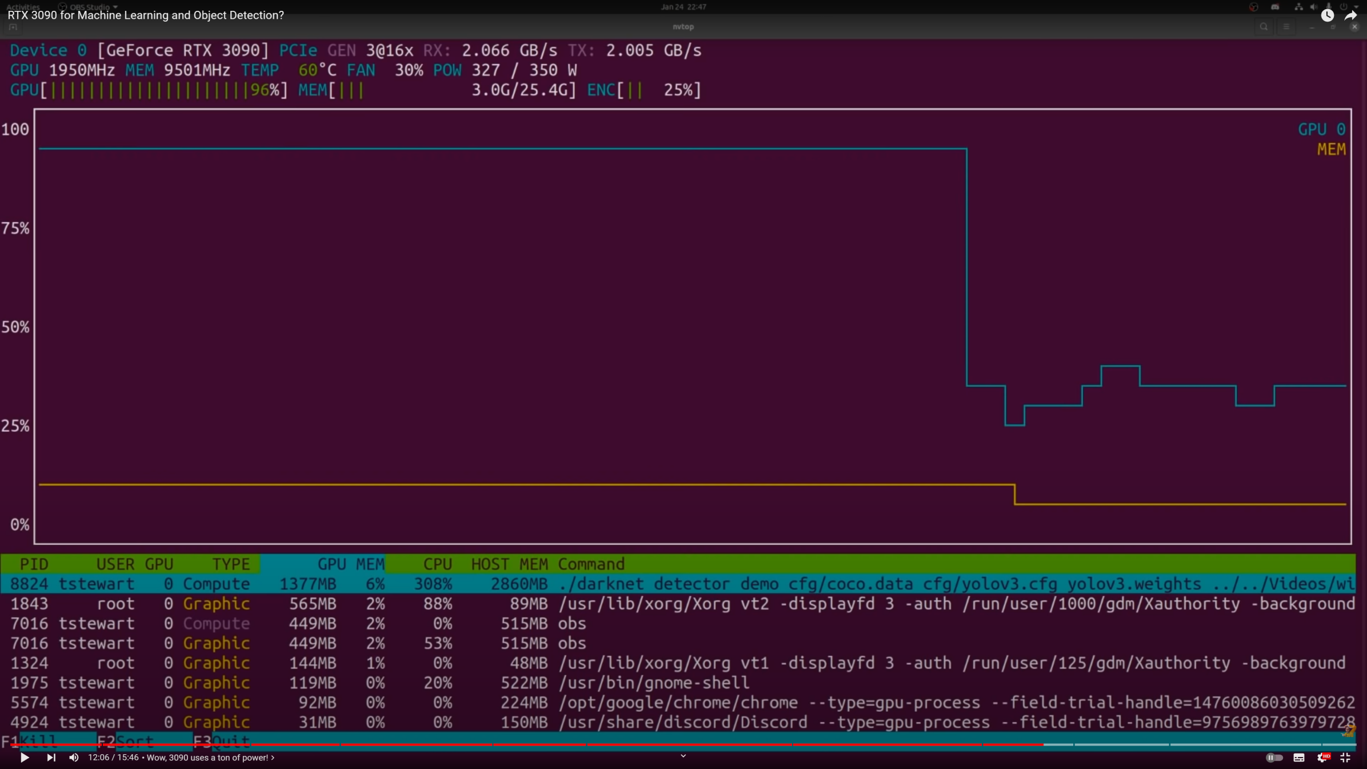
Task: Select process 5574 chrome row
Action: [x=678, y=703]
